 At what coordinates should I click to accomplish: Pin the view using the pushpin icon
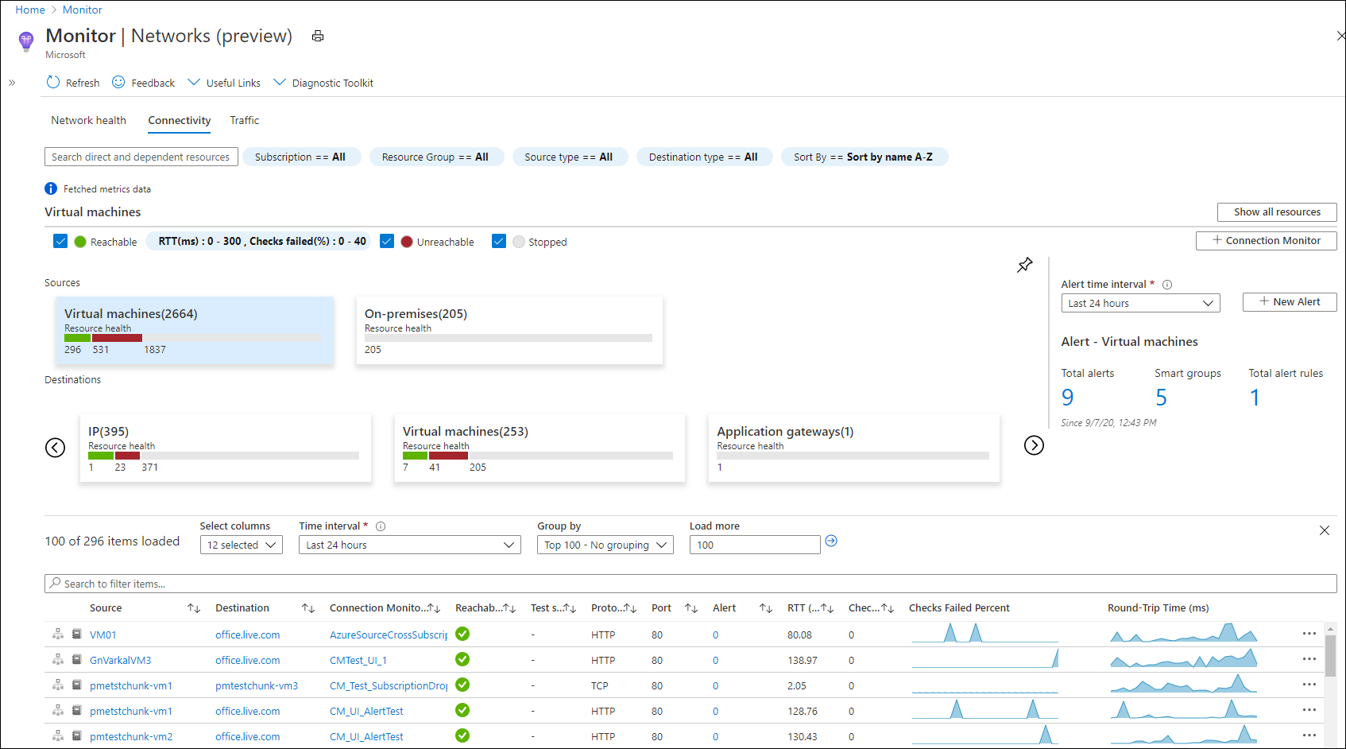point(1025,265)
